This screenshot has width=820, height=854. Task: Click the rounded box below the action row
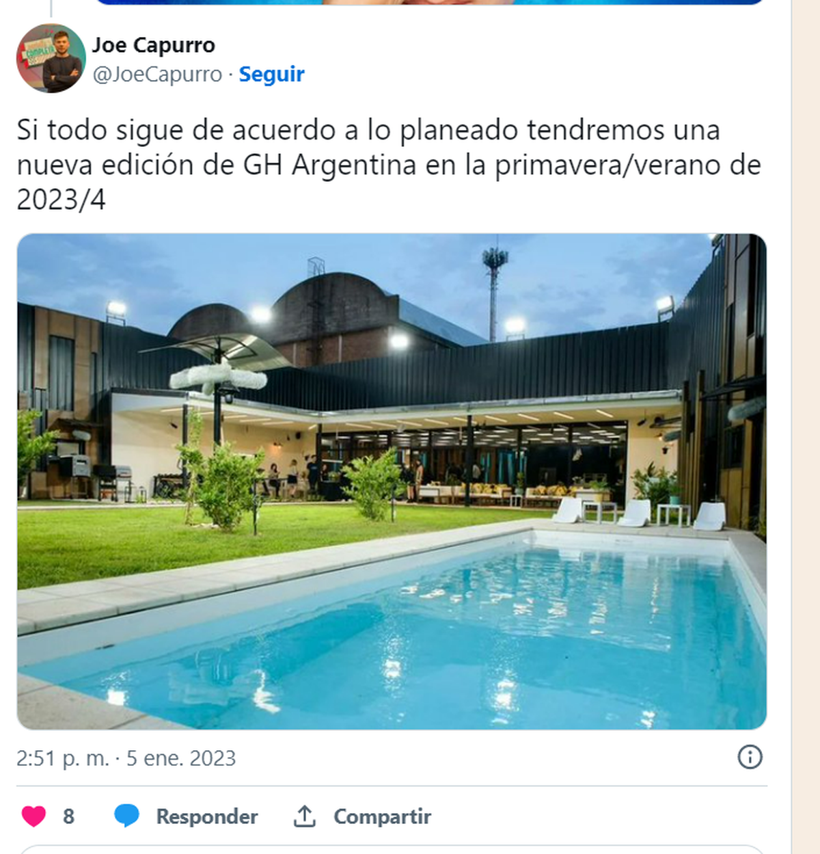(392, 850)
